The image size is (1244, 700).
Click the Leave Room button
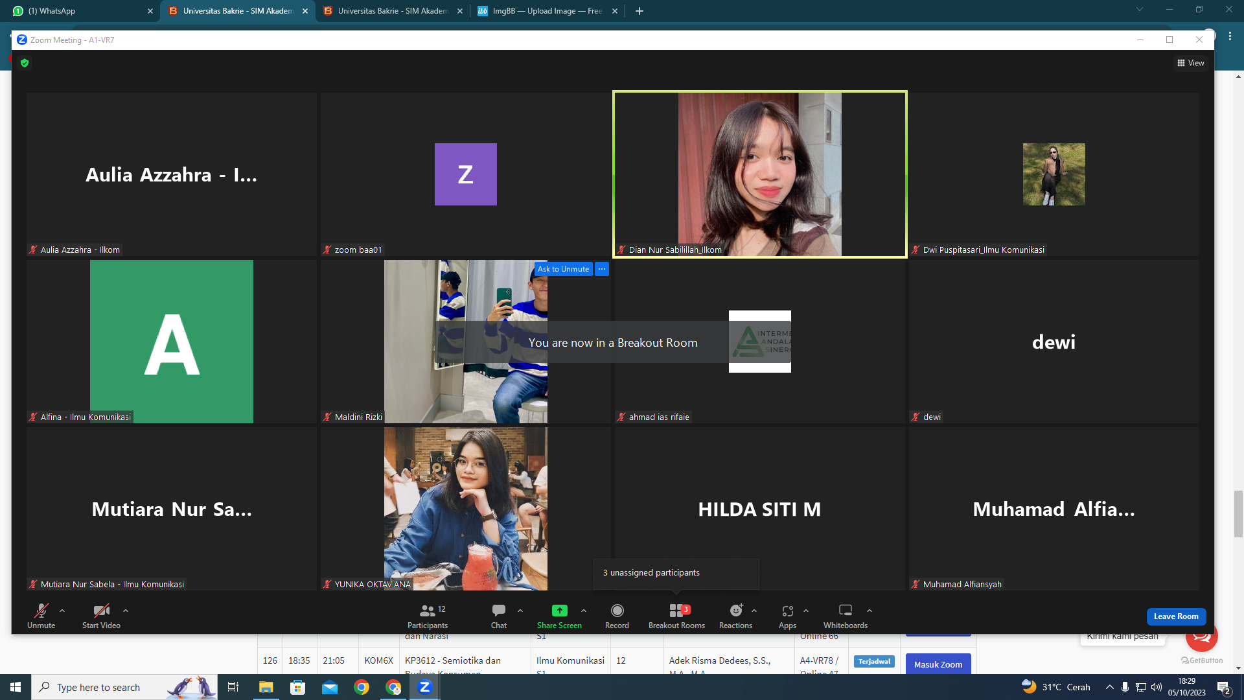tap(1176, 616)
